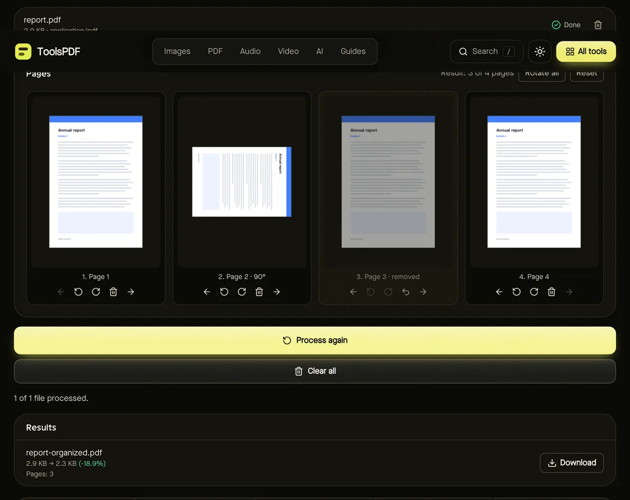Click the report-organized.pdf file name
Viewport: 630px width, 500px height.
coord(64,453)
